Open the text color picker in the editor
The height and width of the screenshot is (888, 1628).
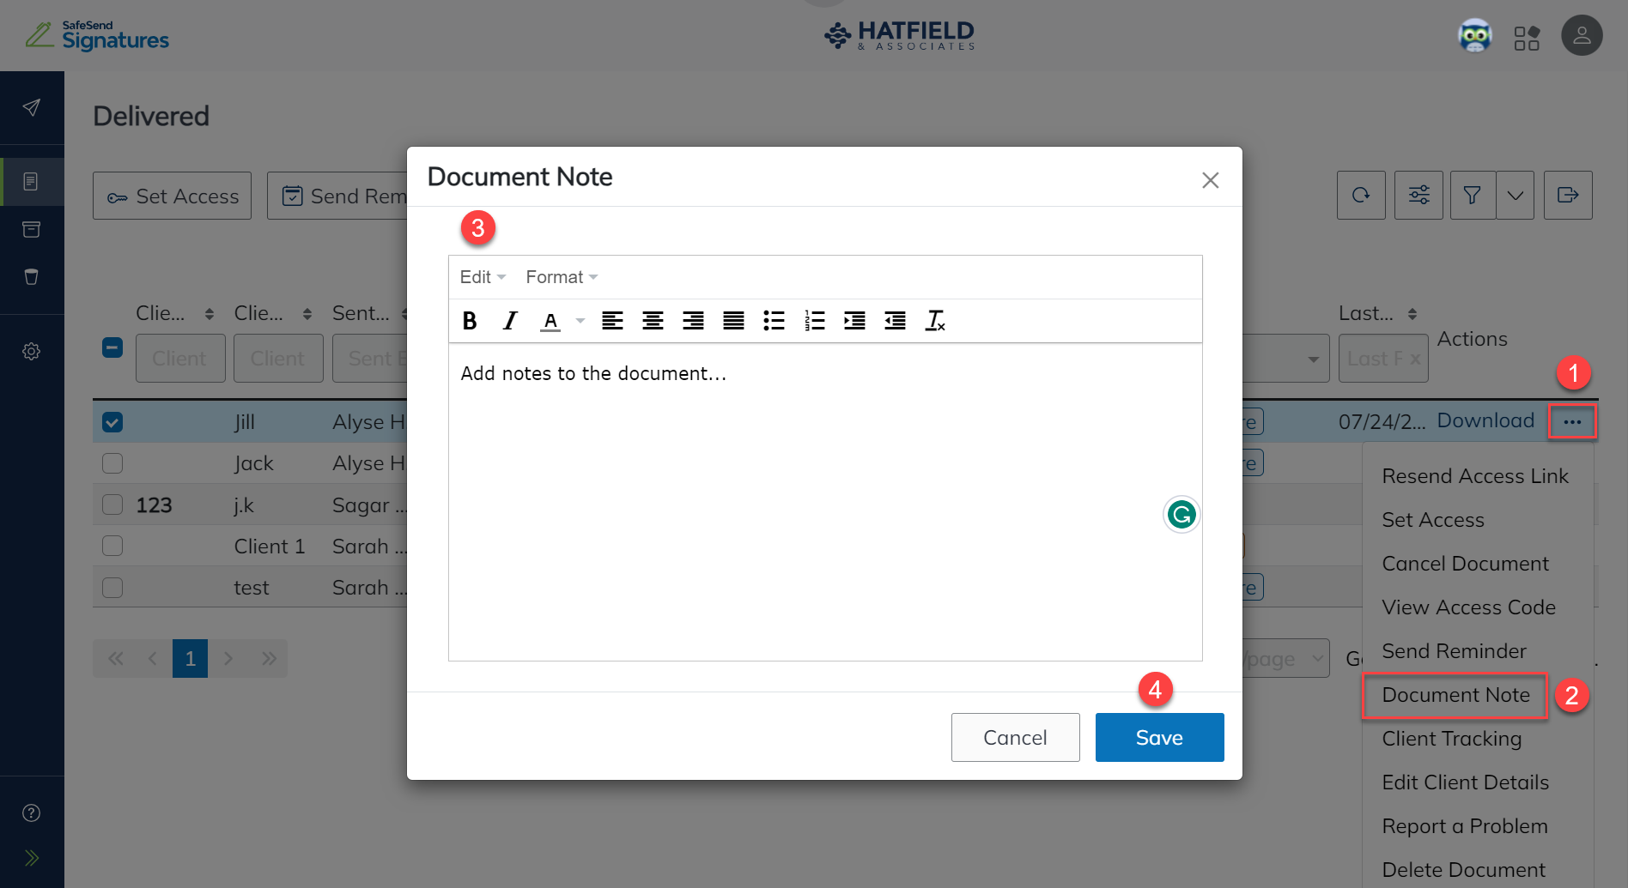click(550, 321)
